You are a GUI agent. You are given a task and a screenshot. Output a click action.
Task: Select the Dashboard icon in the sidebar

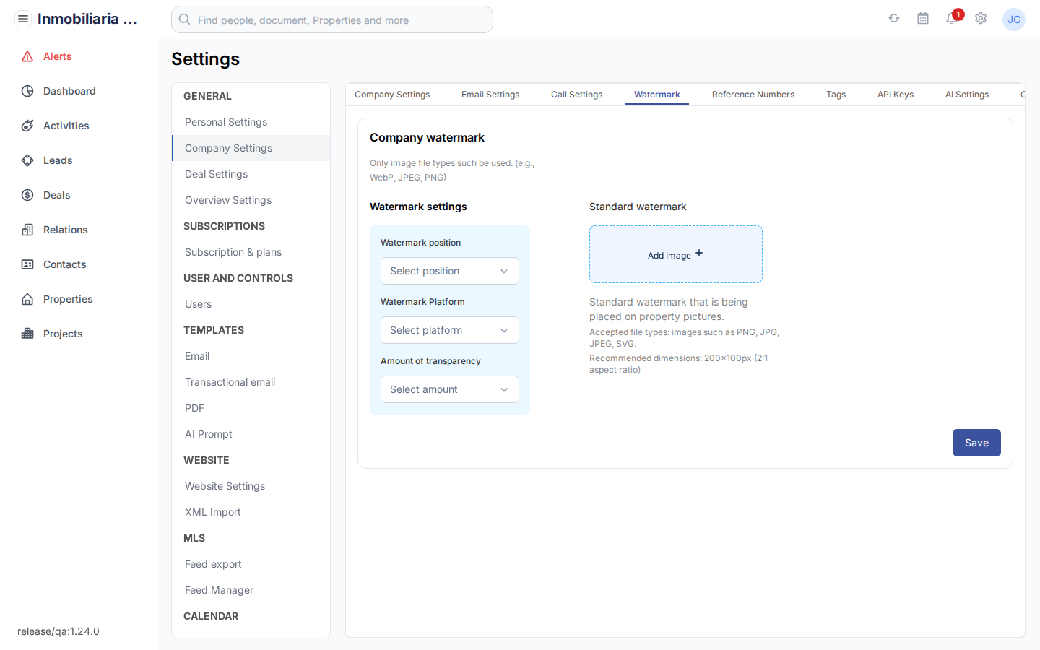pos(27,91)
